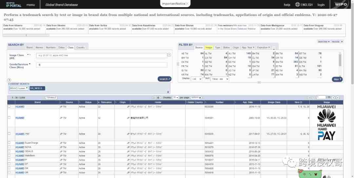The image size is (354, 178).
Task: Sort results by Relevance column
Action: click(106, 102)
